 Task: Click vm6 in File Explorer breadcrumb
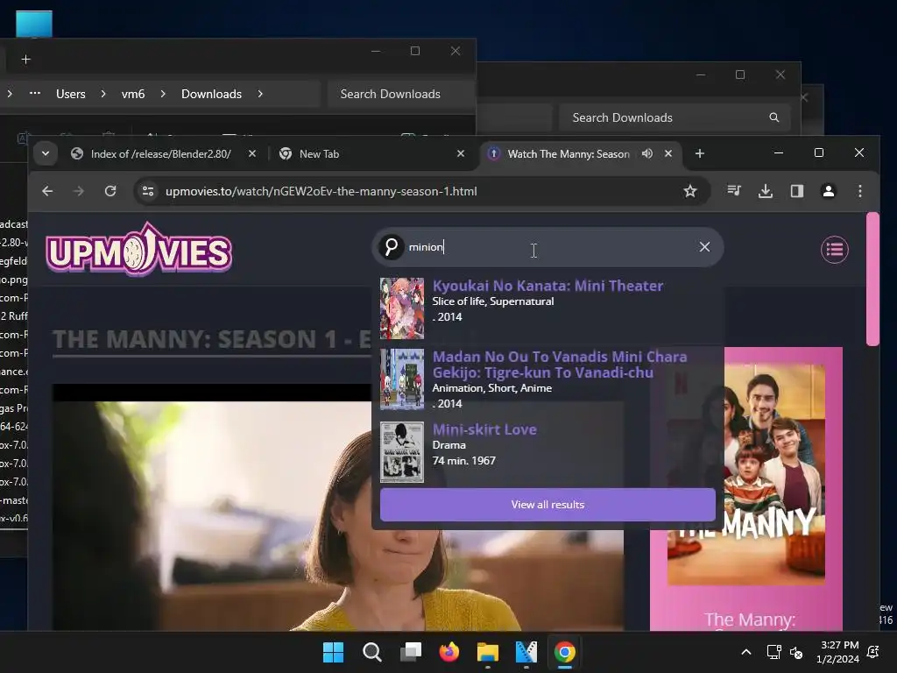coord(133,94)
